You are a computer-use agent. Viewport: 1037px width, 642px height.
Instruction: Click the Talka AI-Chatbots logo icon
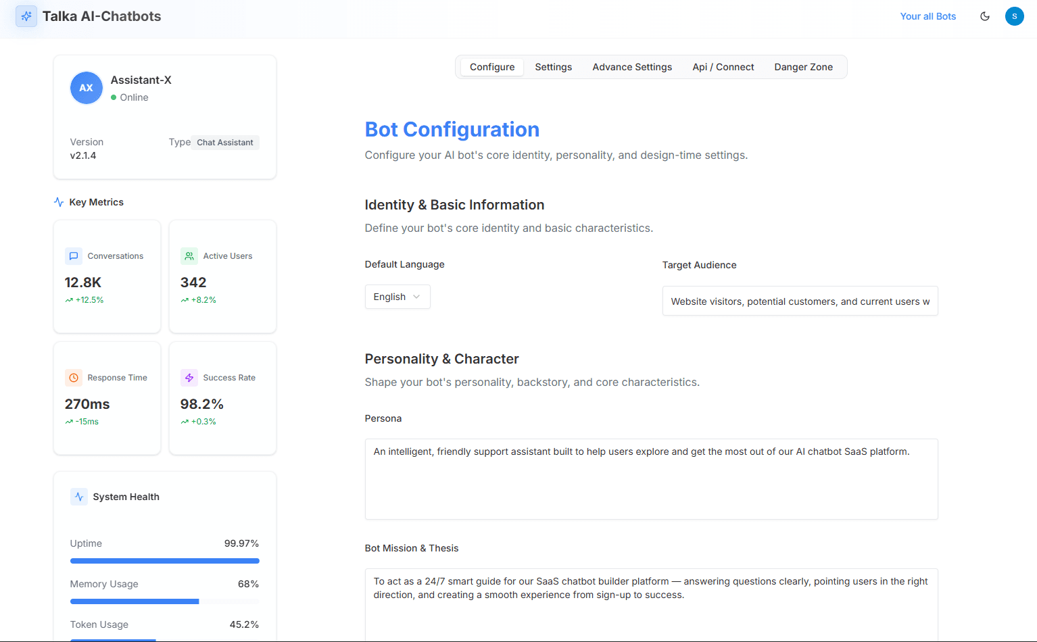click(x=26, y=16)
